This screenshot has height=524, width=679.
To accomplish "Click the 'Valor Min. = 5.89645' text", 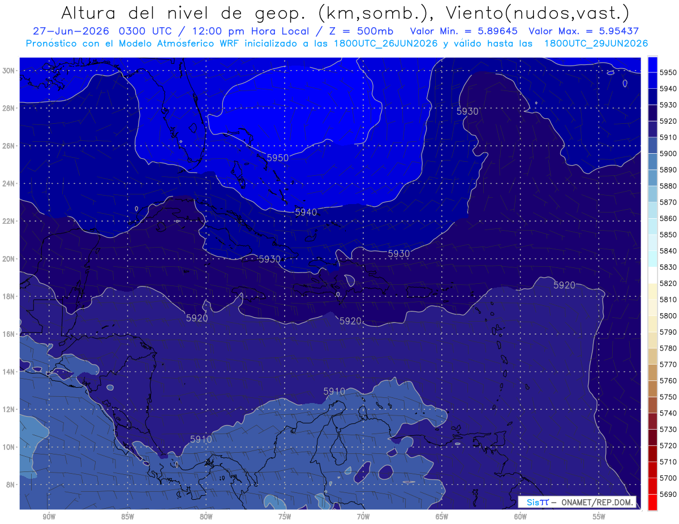I will point(464,31).
